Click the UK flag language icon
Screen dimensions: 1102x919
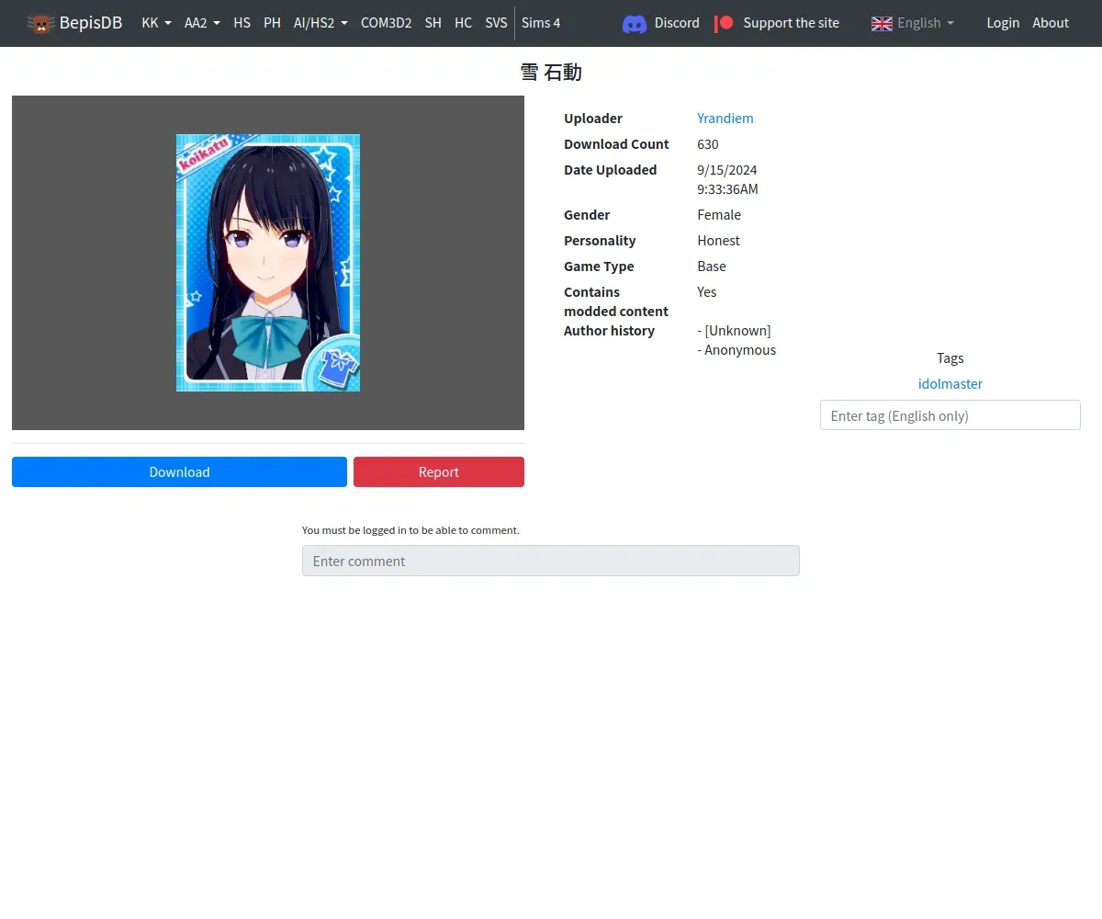point(882,23)
